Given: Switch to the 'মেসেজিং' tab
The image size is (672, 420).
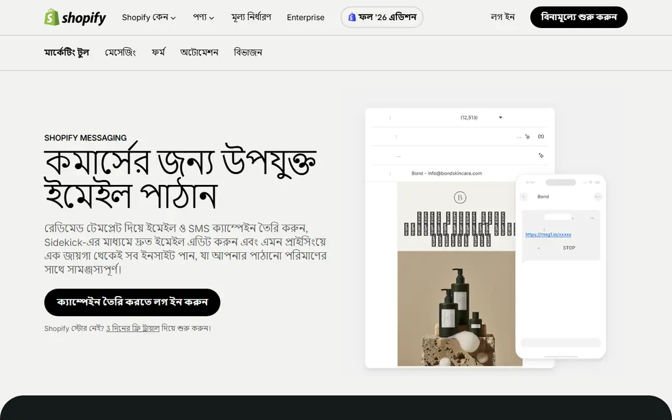Looking at the screenshot, I should [x=120, y=52].
